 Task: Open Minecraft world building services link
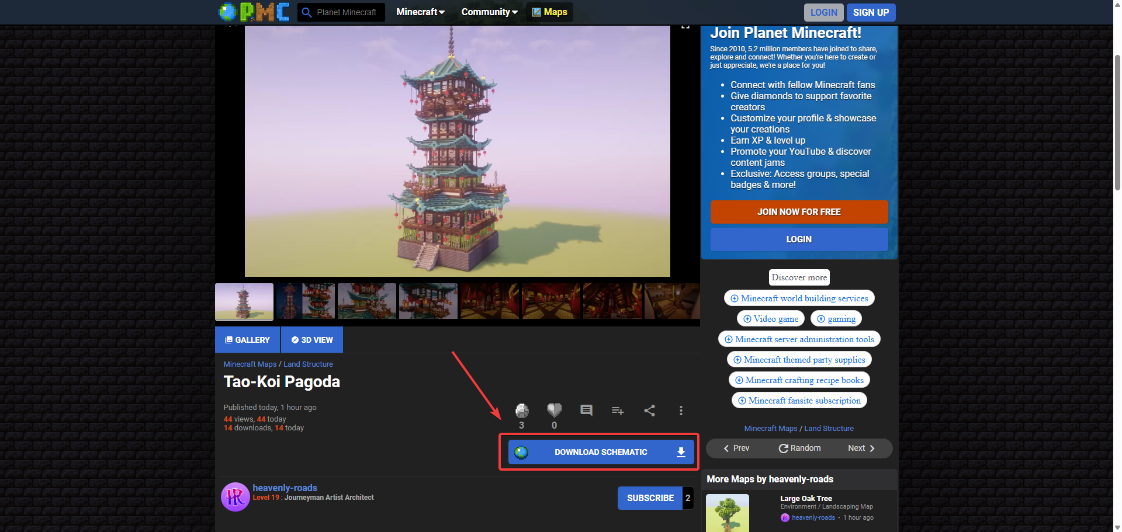click(799, 298)
